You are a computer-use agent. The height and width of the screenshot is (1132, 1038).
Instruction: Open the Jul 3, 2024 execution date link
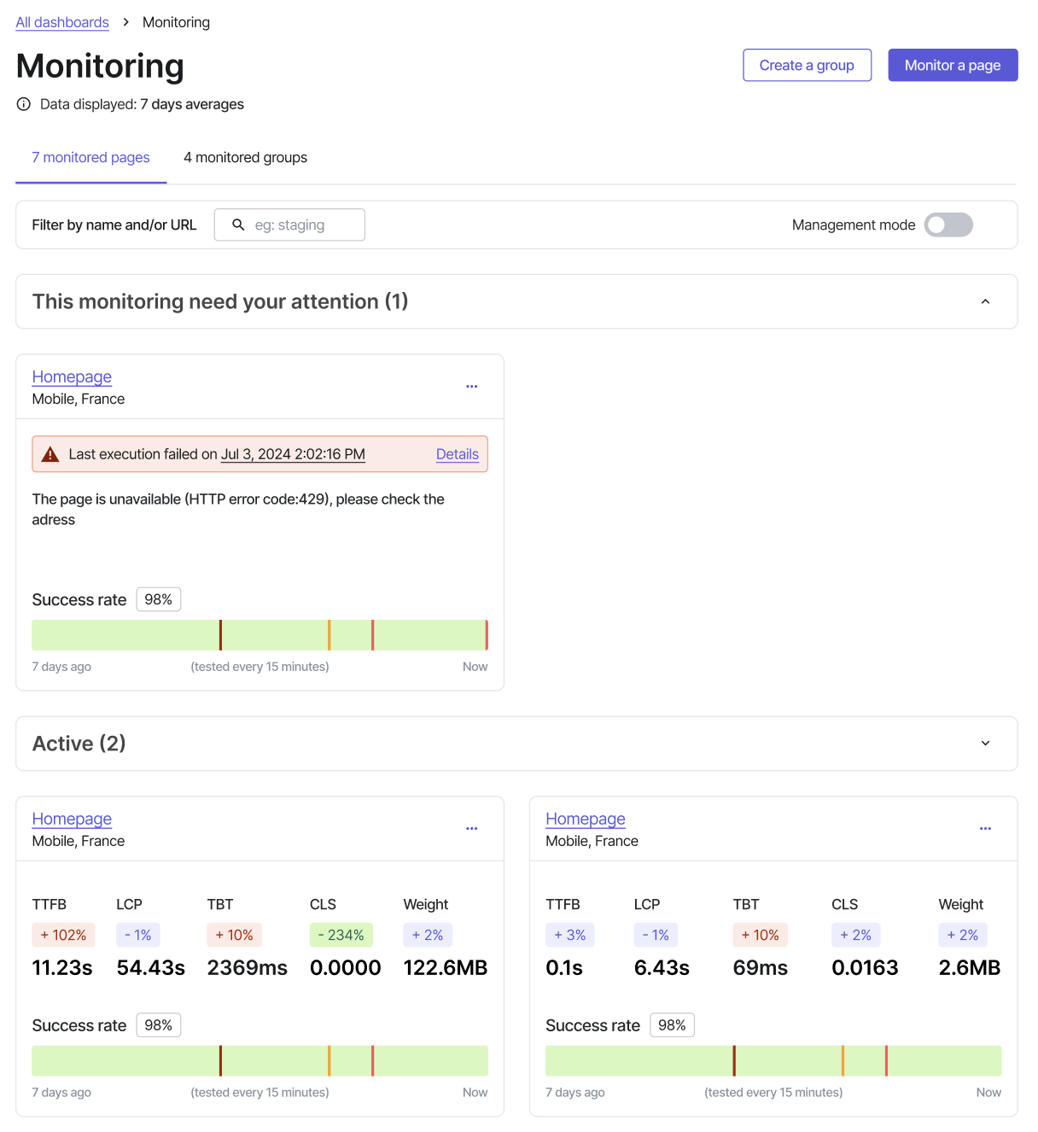click(293, 454)
